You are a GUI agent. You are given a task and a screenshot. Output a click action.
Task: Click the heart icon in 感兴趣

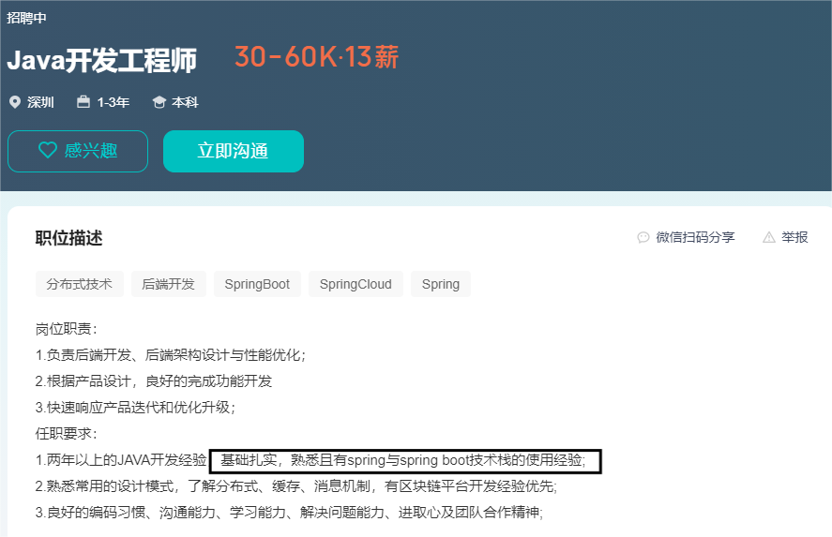tap(48, 151)
